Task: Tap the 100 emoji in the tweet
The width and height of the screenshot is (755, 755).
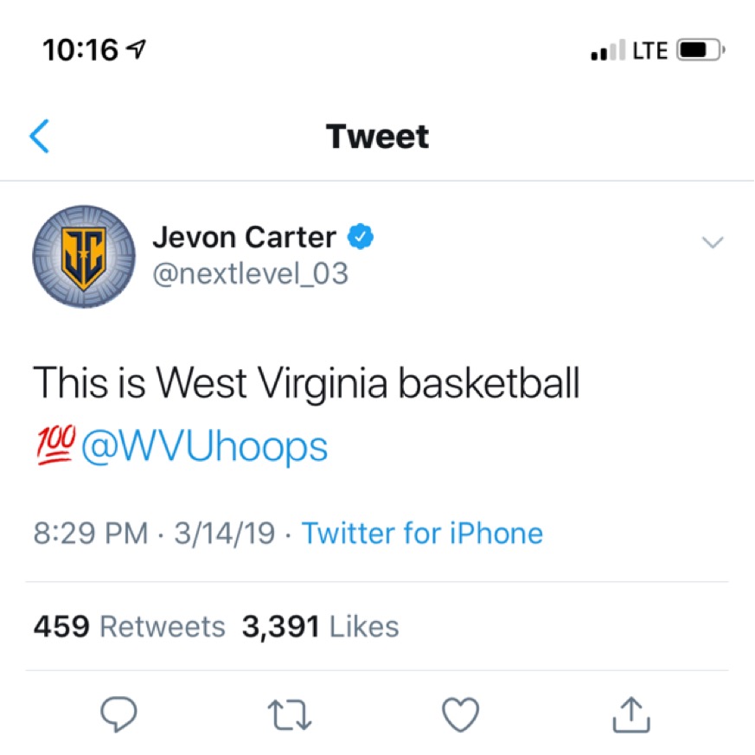Action: [x=56, y=445]
